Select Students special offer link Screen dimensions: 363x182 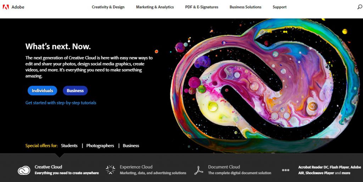pyautogui.click(x=69, y=146)
